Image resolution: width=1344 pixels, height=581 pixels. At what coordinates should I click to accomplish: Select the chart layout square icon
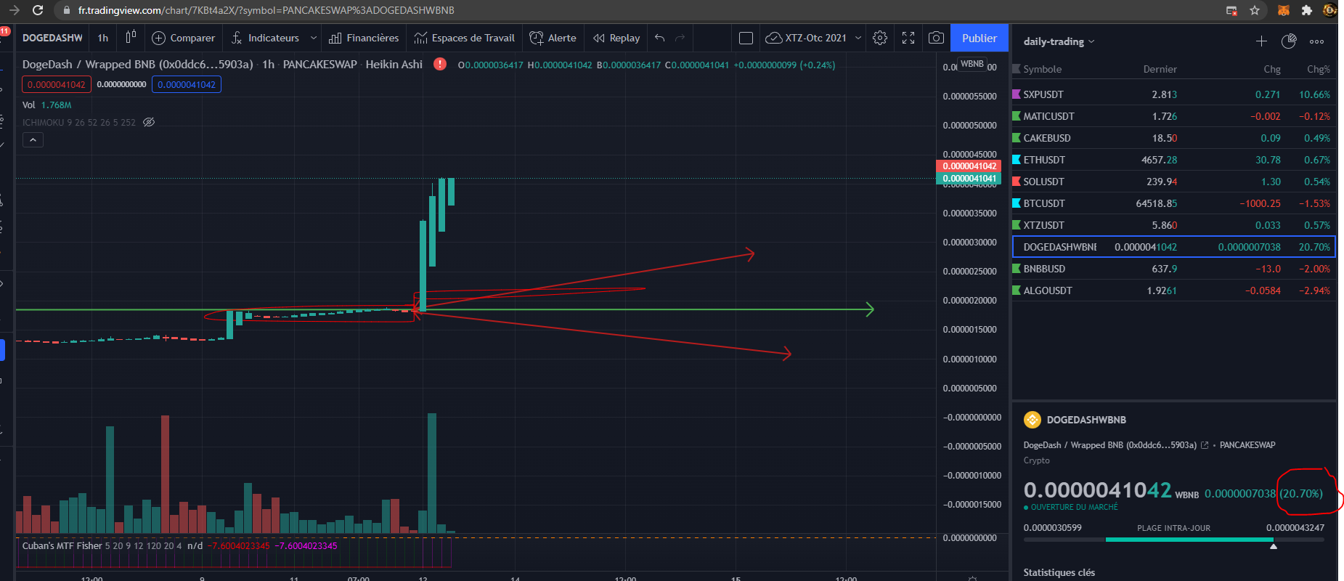(x=746, y=38)
